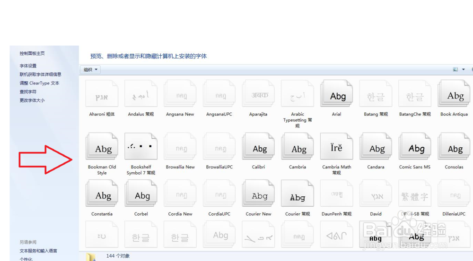Click the Batang font icon
This screenshot has width=473, height=261.
tap(376, 93)
